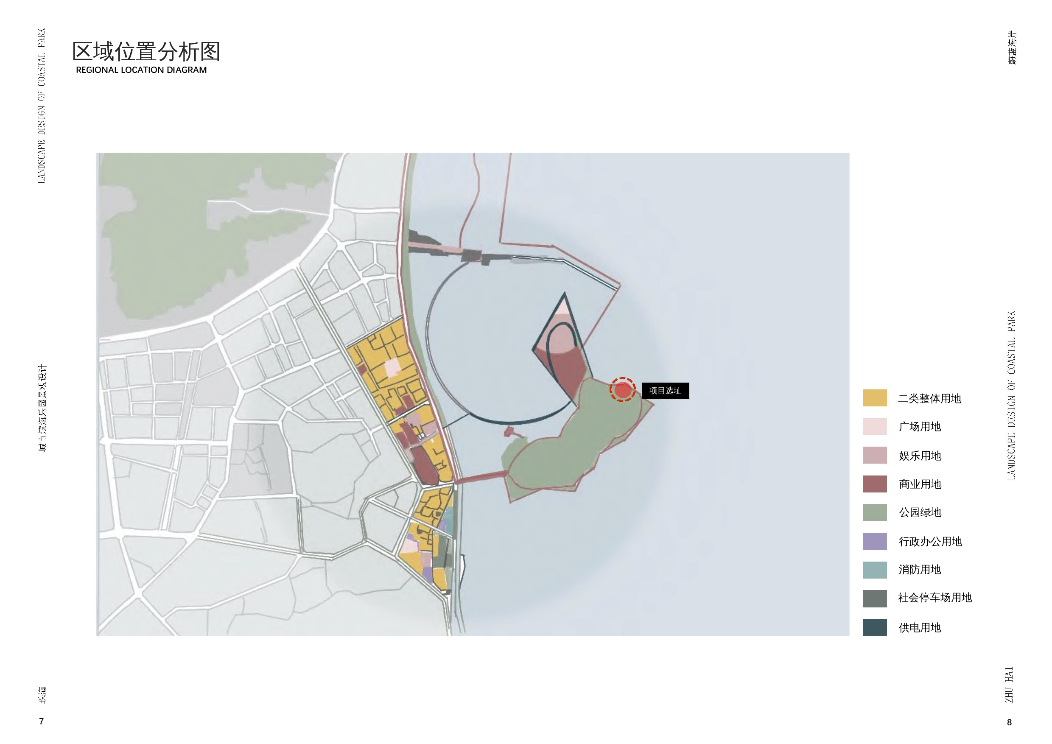Click the light pink 广场用地 legend swatch

pyautogui.click(x=875, y=427)
